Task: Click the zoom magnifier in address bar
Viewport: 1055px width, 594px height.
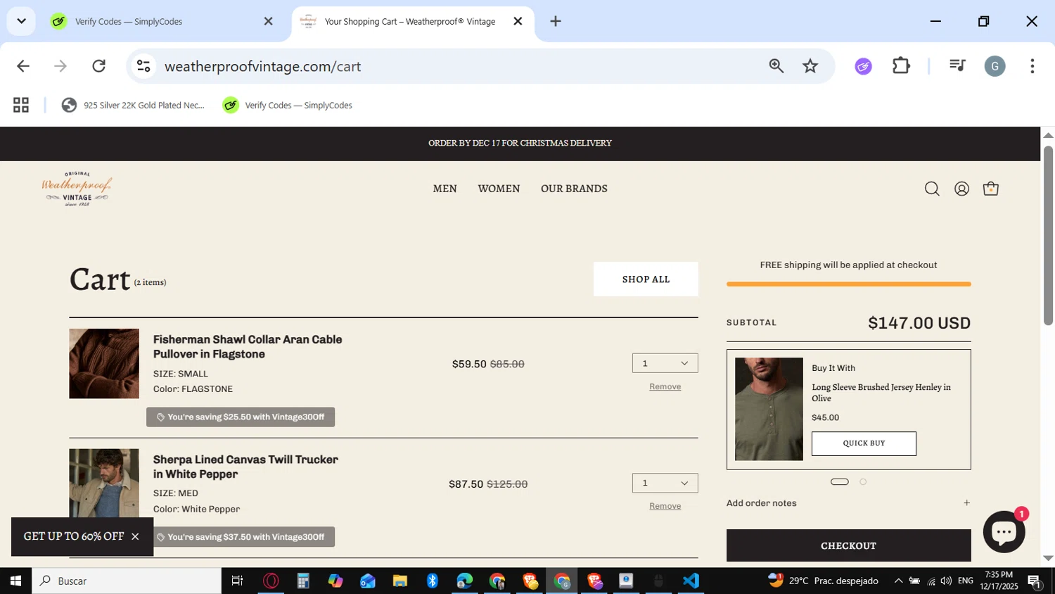Action: click(x=776, y=66)
